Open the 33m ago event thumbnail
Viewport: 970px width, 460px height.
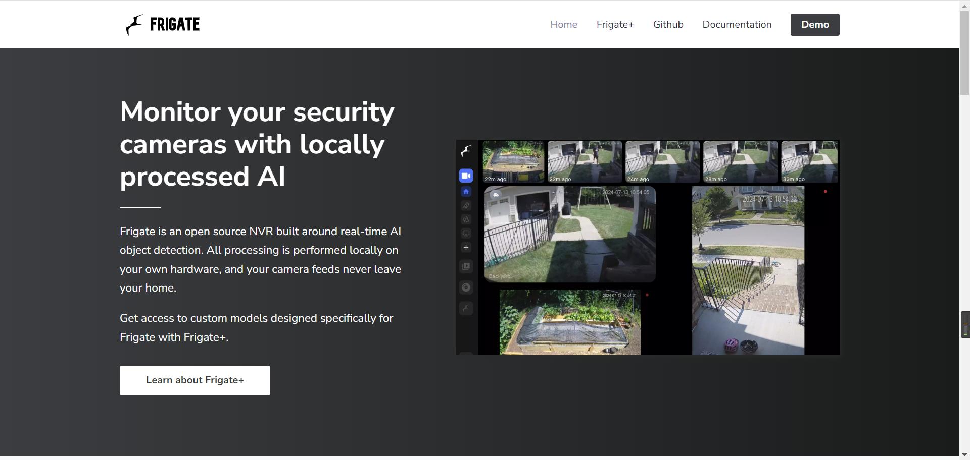point(809,161)
